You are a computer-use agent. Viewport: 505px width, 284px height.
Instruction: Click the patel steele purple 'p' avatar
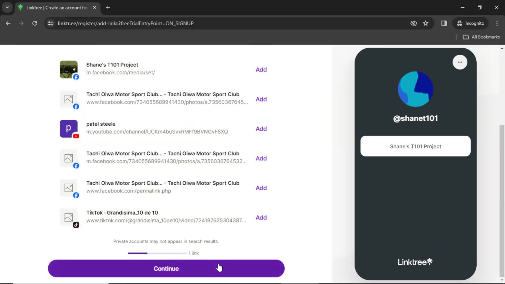tap(68, 129)
